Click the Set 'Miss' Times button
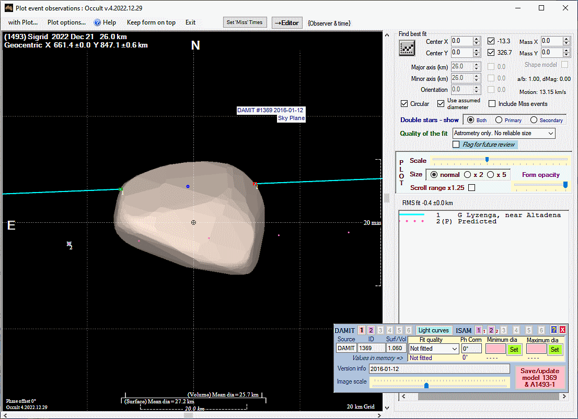 pos(245,22)
